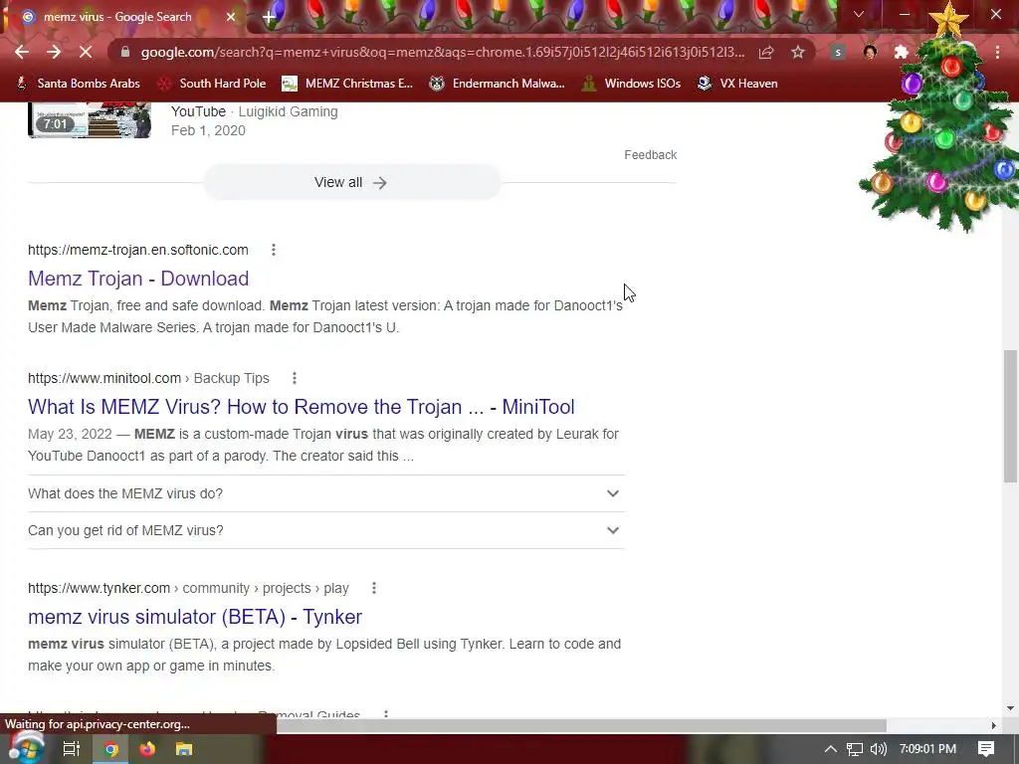1019x764 pixels.
Task: Open the tab search dropdown chevron
Action: [859, 14]
